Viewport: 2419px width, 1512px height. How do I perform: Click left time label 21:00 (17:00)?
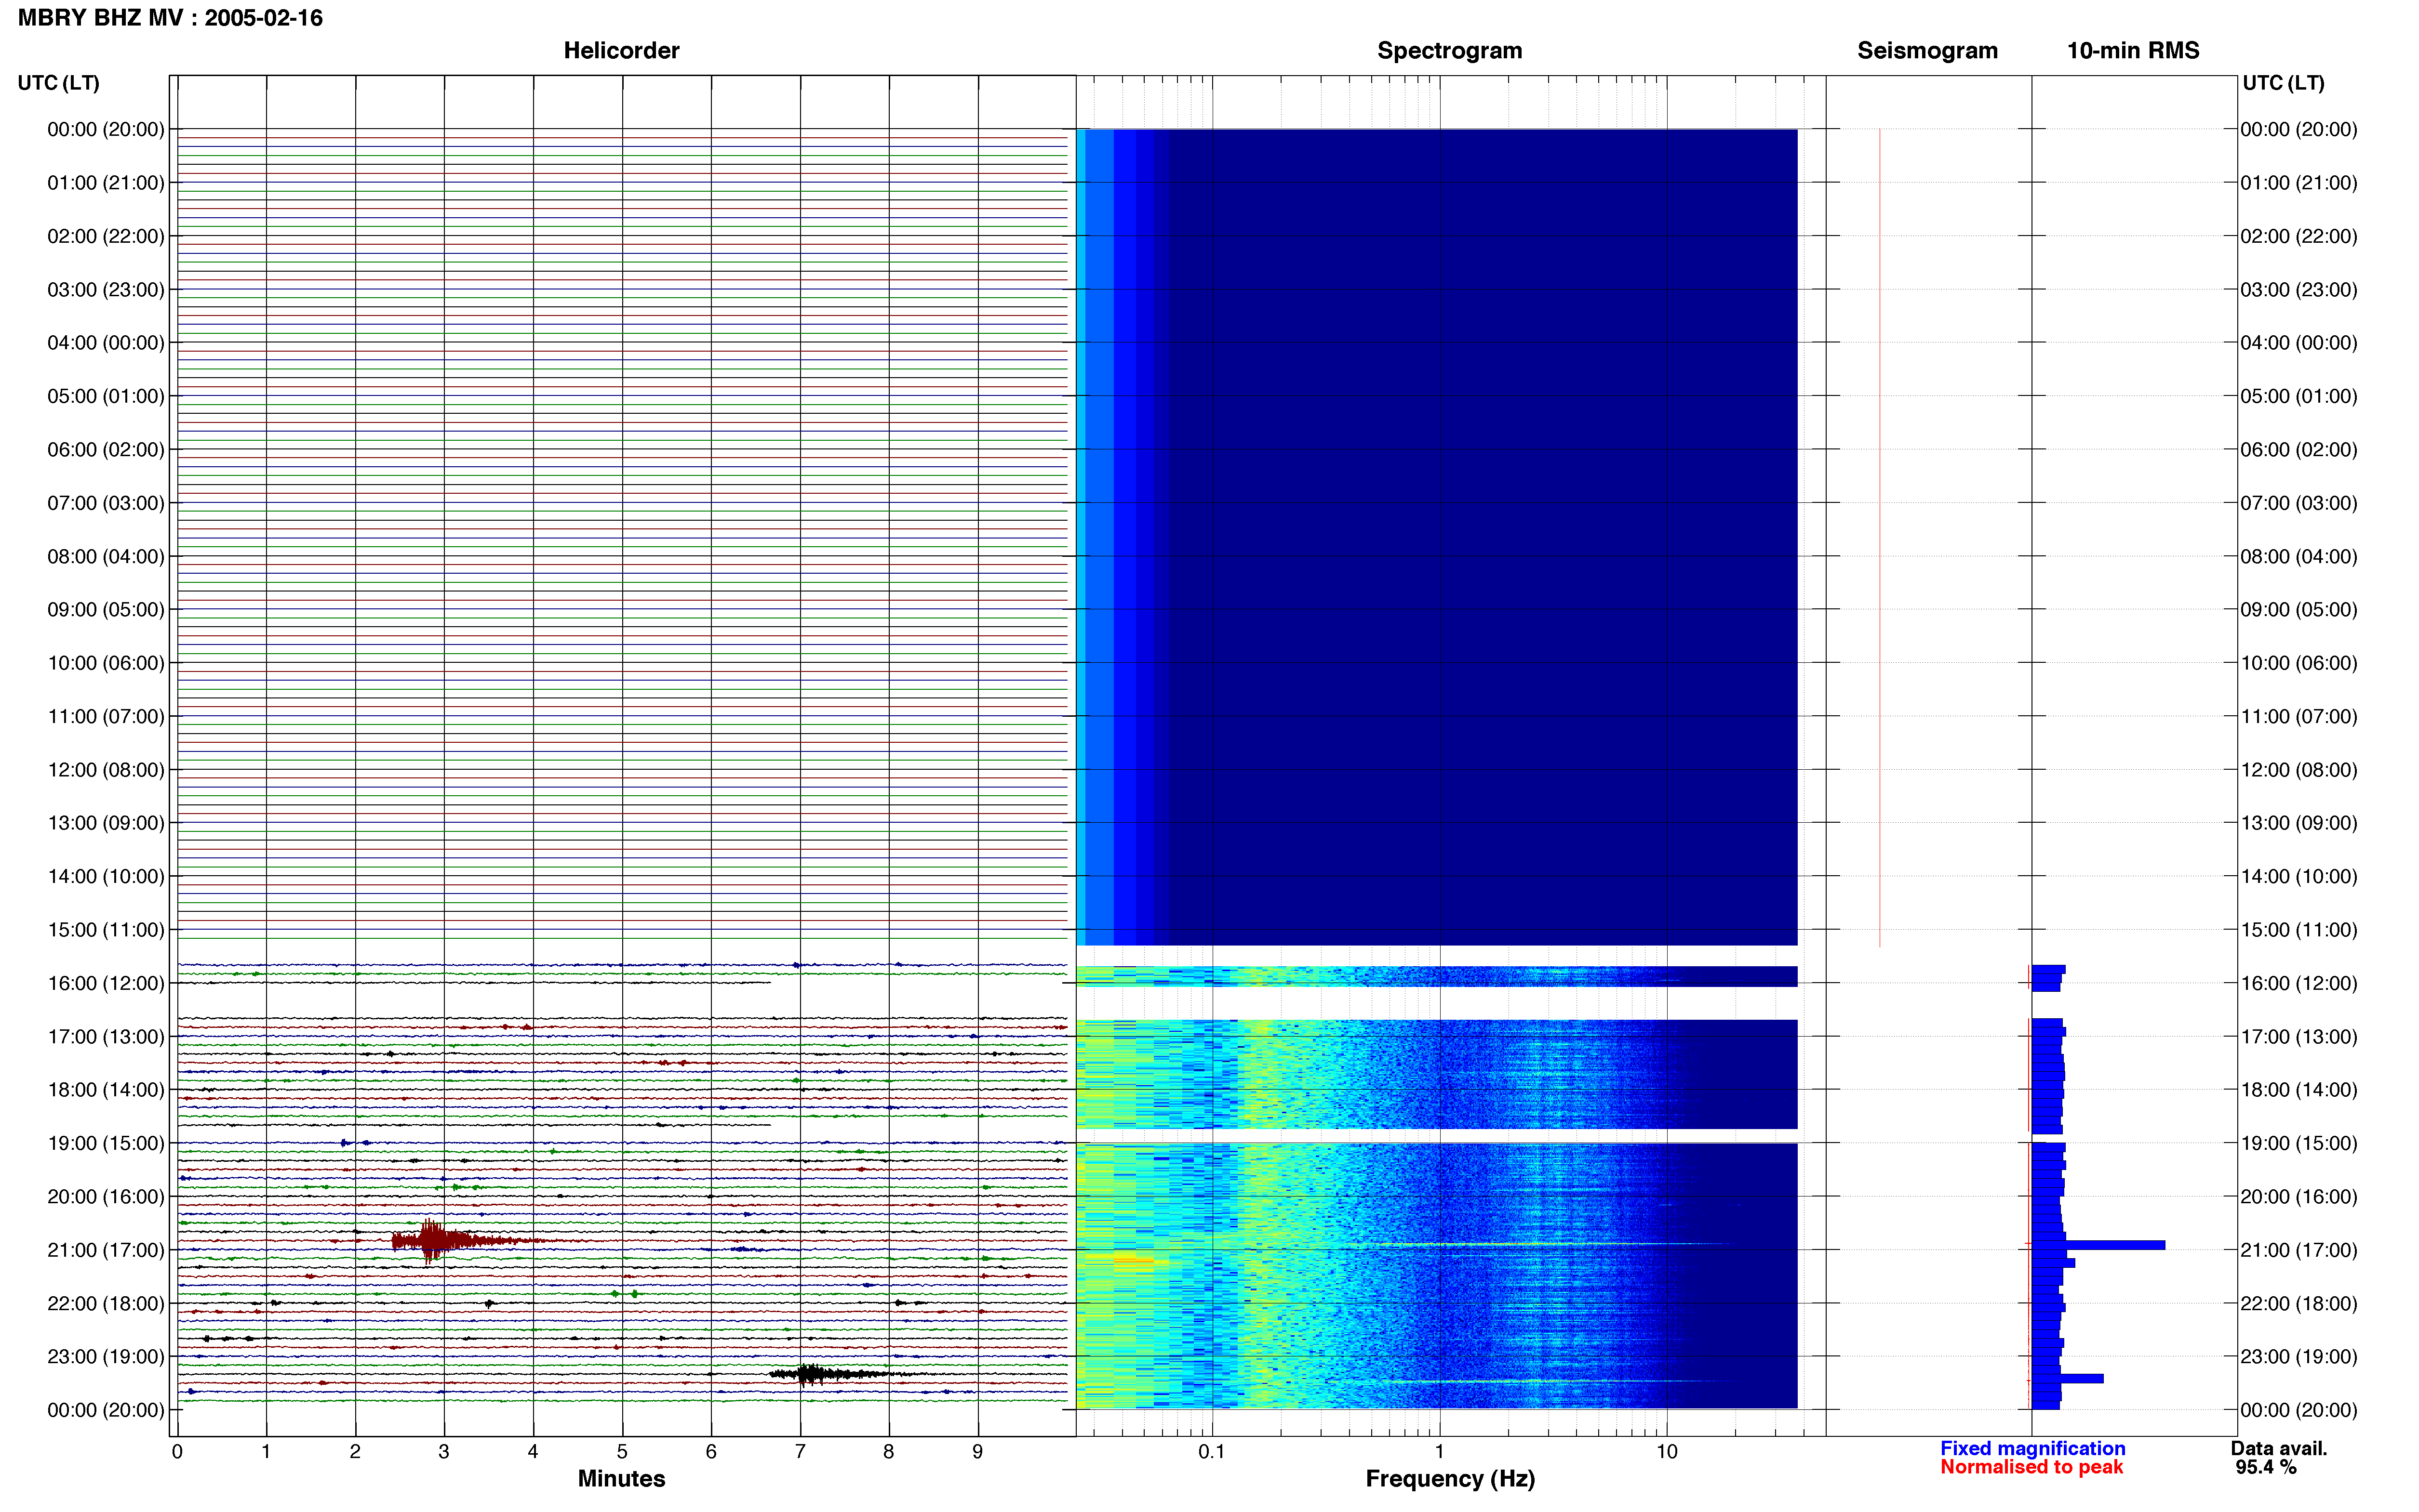pos(106,1250)
